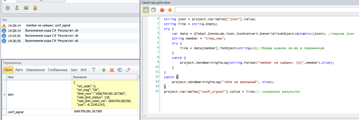Image resolution: width=359 pixels, height=120 pixels.
Task: Expand the json variable row arrow
Action: pyautogui.click(x=4, y=94)
